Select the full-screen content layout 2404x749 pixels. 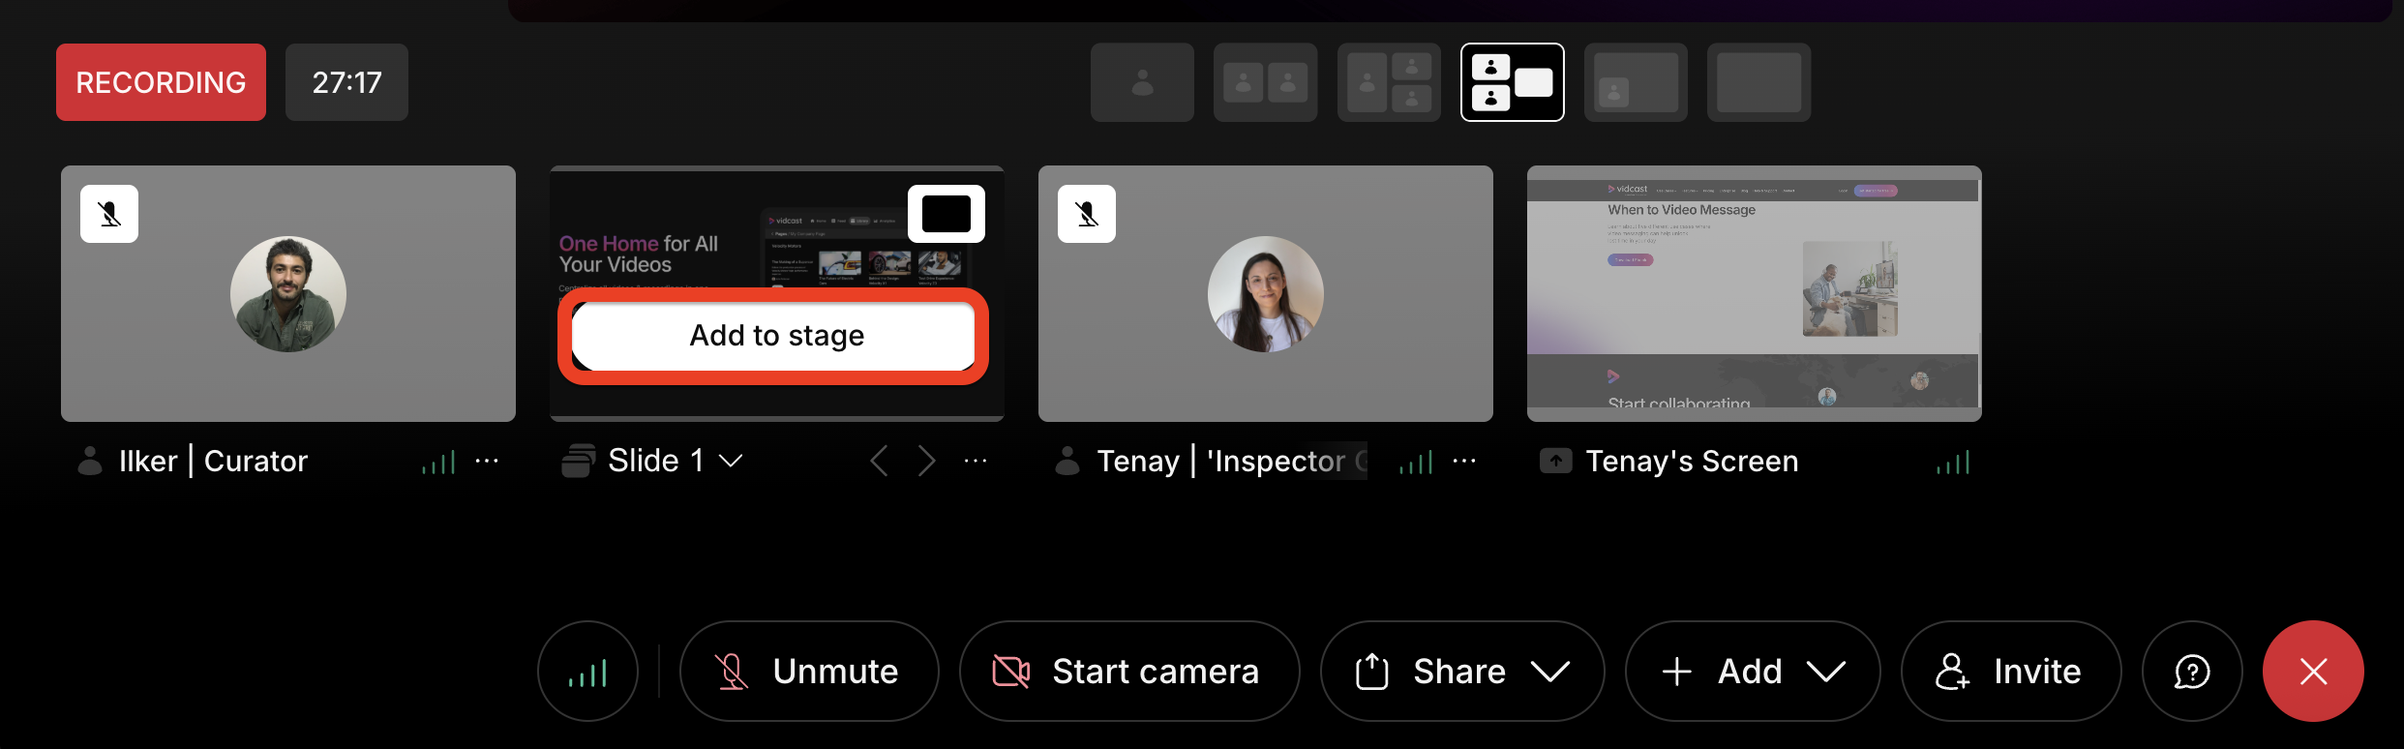click(1758, 82)
